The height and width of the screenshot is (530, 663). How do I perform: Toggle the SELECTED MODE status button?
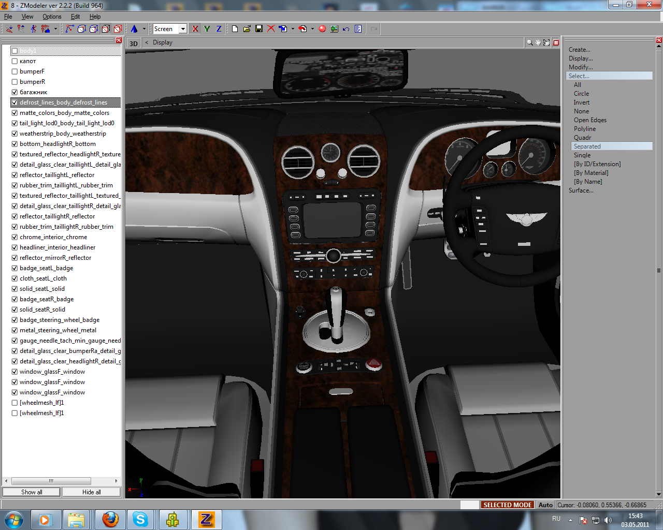click(x=508, y=505)
